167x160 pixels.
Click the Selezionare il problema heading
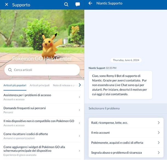[x=104, y=108]
